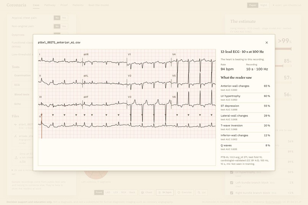Click the PTB-XL dataset citation text
308x205 pixels.
(245, 160)
